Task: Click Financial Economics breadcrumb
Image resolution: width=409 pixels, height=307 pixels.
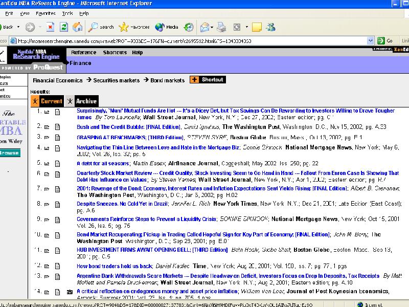Action: (x=58, y=80)
